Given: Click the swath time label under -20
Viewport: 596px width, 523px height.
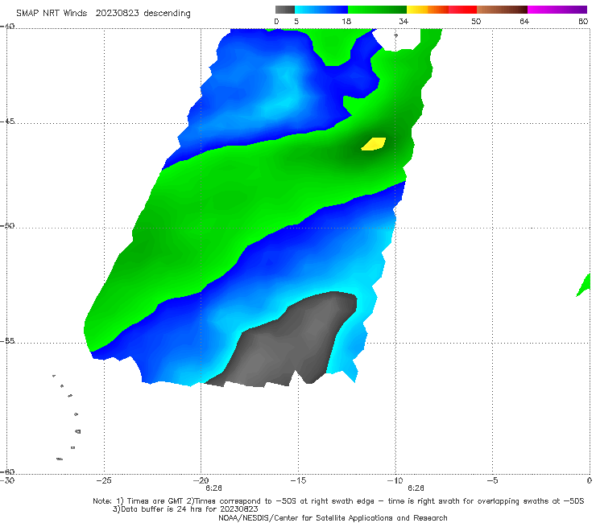Looking at the screenshot, I should point(213,488).
